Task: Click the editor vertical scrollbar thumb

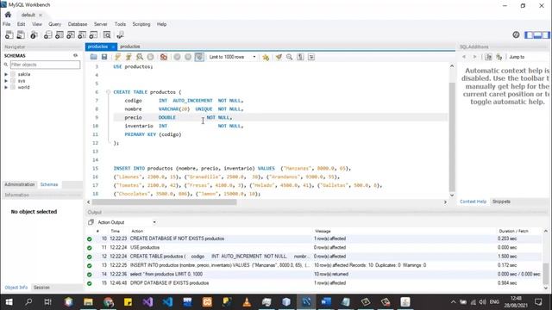Action: pyautogui.click(x=452, y=137)
